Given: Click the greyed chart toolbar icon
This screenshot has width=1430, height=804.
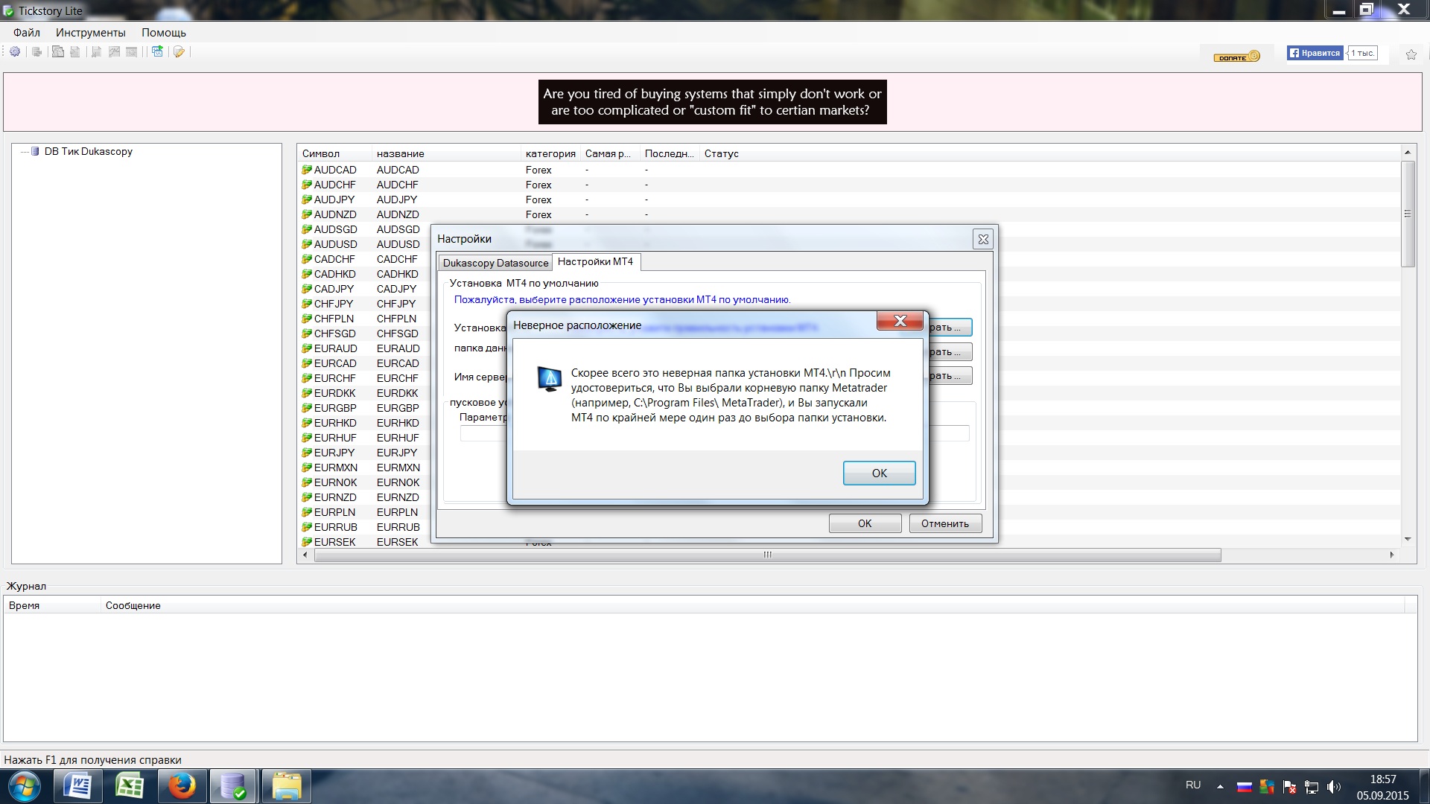Looking at the screenshot, I should click(114, 51).
